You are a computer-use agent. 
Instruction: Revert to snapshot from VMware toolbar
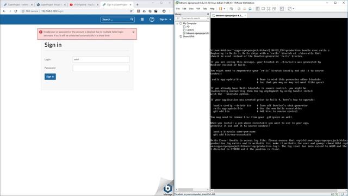tap(244, 9)
